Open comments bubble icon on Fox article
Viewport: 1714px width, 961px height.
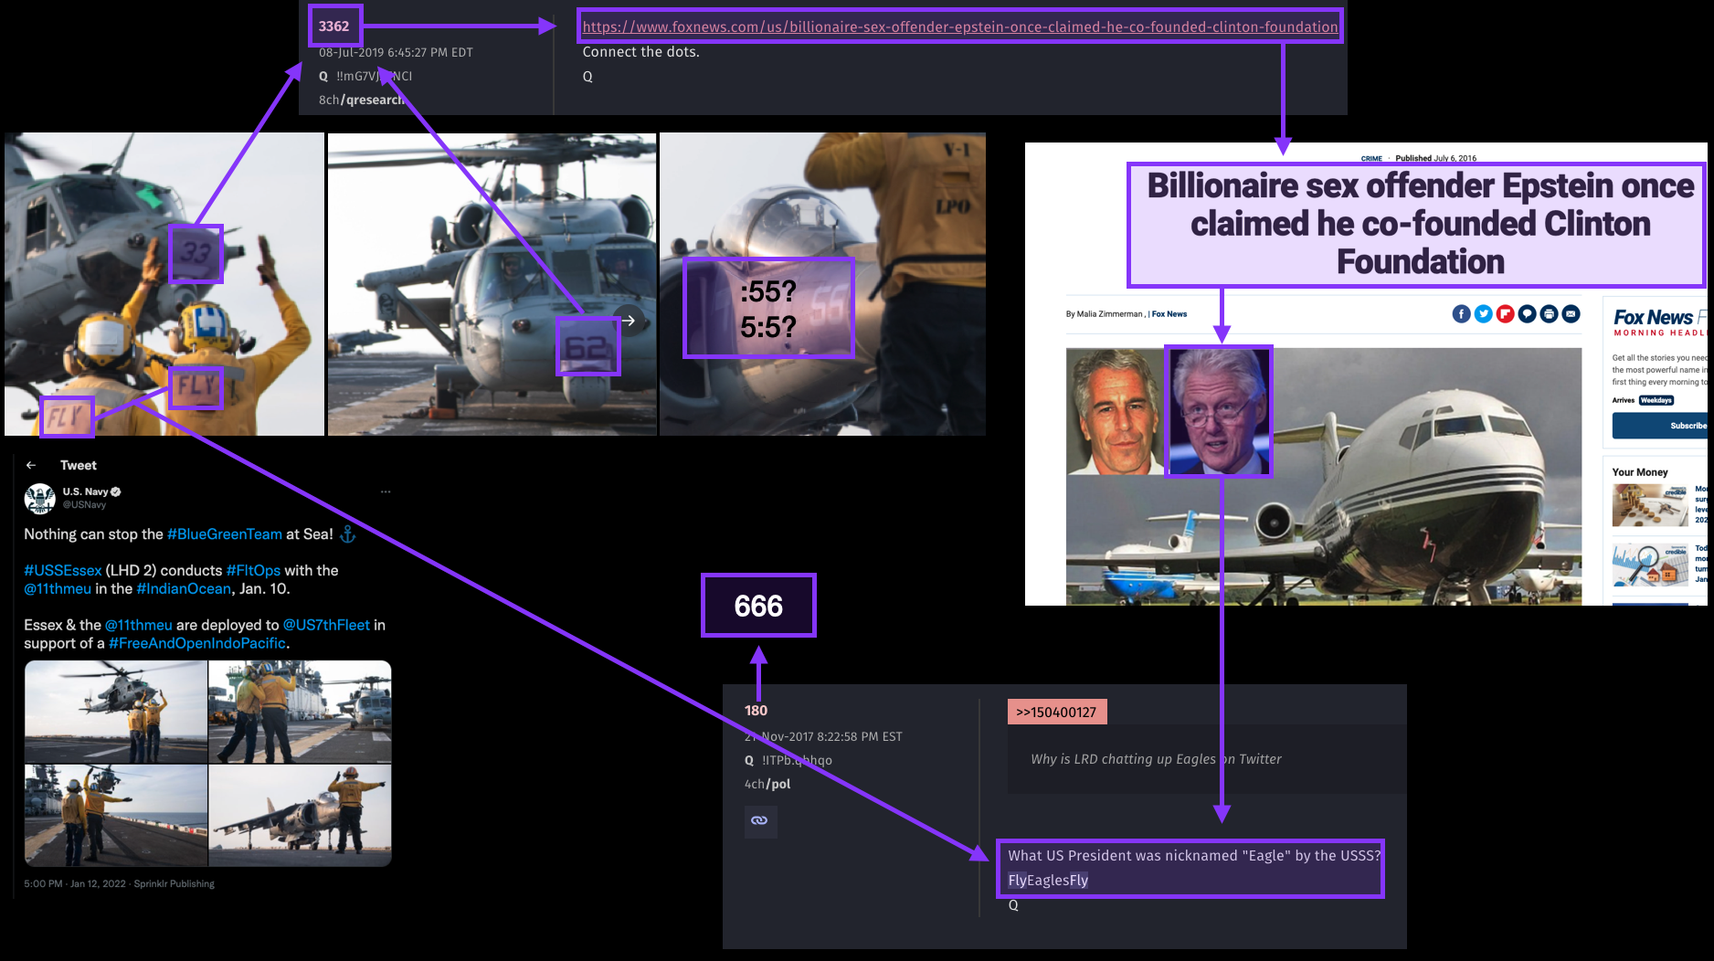click(1527, 314)
